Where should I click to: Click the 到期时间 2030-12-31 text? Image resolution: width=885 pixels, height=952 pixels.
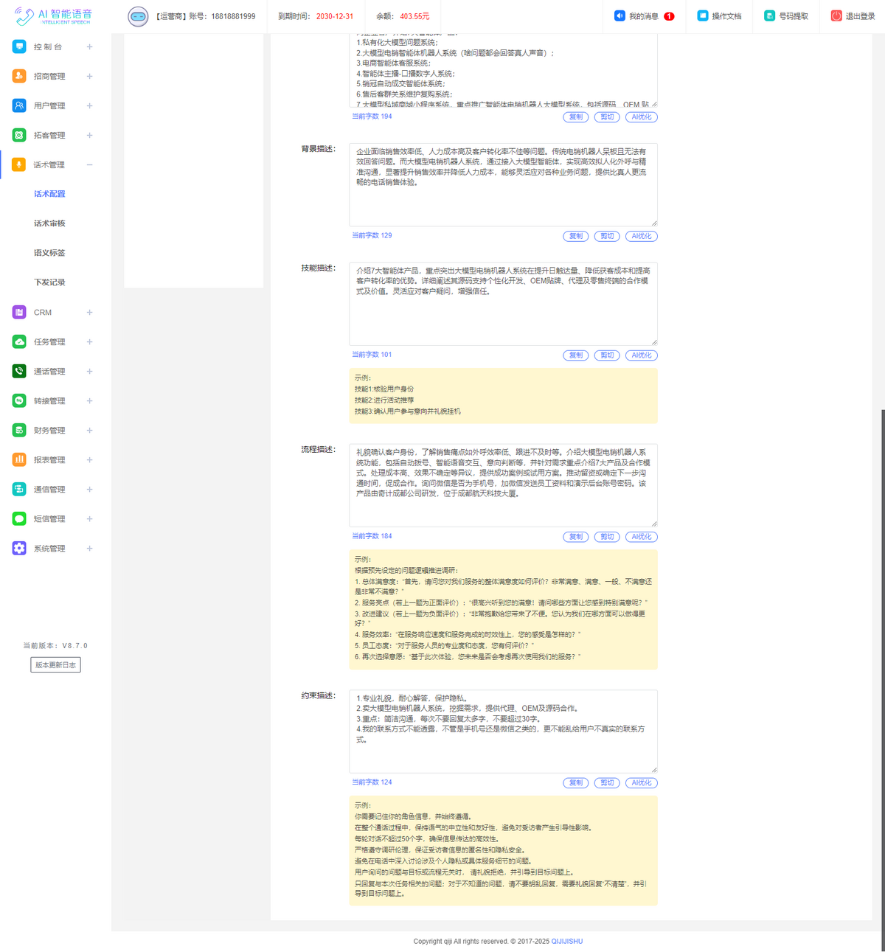(316, 16)
